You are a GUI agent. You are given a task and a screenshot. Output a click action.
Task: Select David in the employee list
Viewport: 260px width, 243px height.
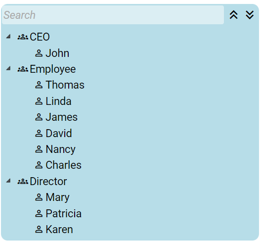[59, 133]
